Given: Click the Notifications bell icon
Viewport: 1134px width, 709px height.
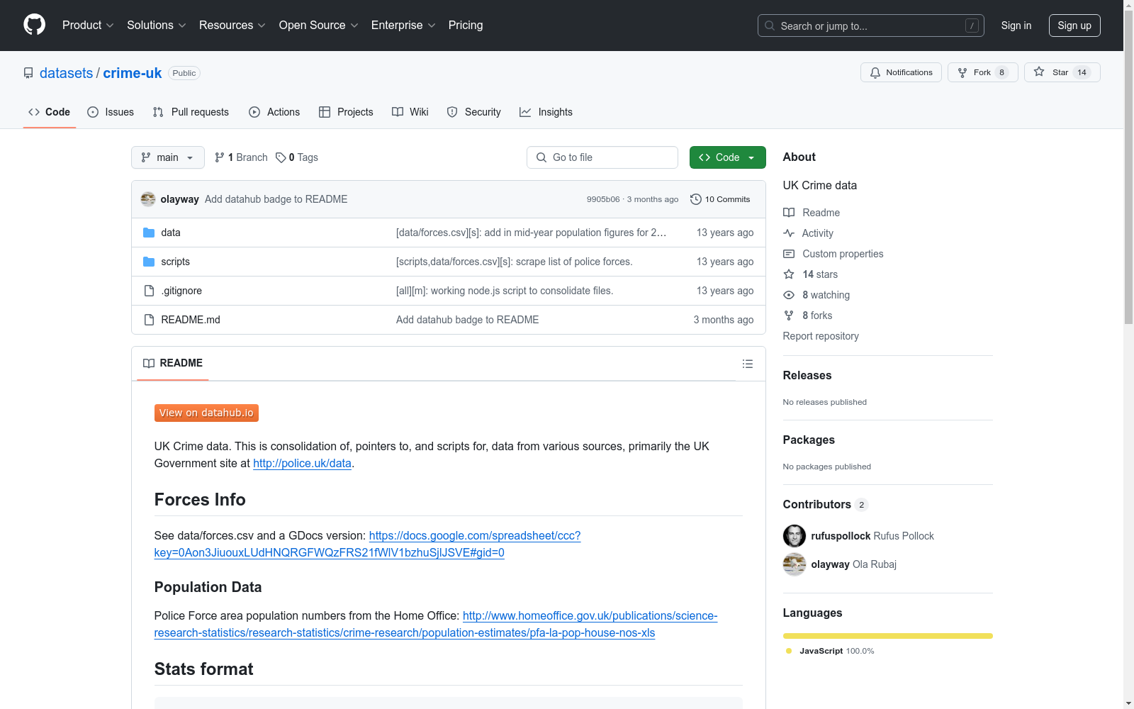Looking at the screenshot, I should pyautogui.click(x=875, y=72).
